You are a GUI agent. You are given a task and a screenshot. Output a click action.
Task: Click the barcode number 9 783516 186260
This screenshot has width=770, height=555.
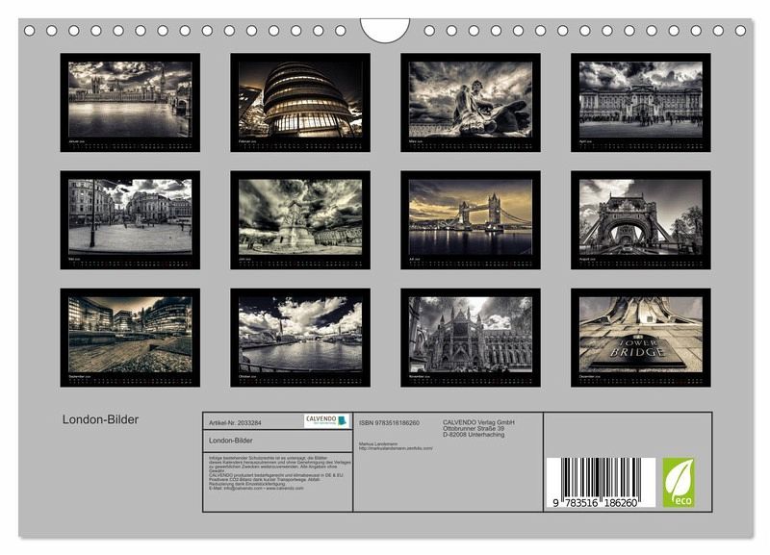[x=595, y=503]
